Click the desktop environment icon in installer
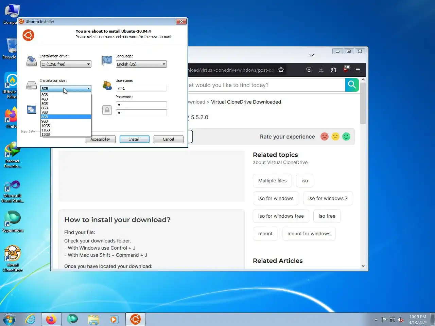Image resolution: width=435 pixels, height=326 pixels. click(32, 109)
